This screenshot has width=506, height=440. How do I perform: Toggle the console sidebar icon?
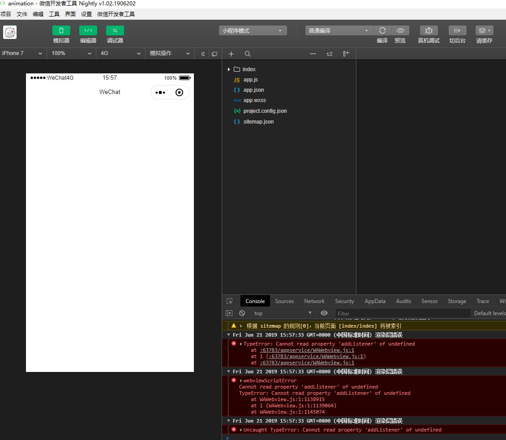tap(229, 313)
